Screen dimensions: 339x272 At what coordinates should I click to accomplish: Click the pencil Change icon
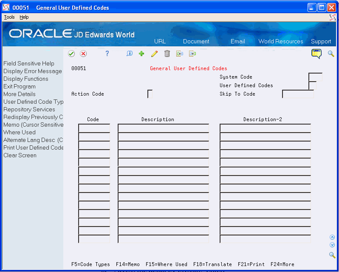pyautogui.click(x=154, y=54)
